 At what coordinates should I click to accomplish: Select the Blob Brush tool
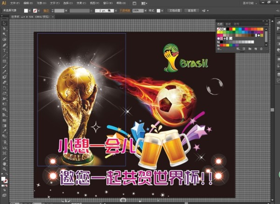click(4, 77)
